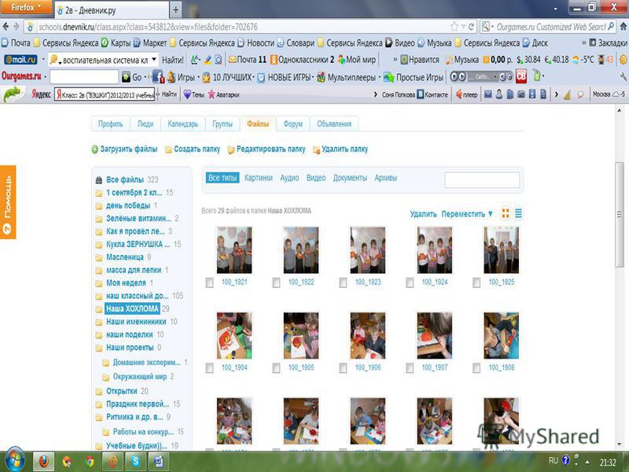The width and height of the screenshot is (629, 472).
Task: Switch to thumbnail grid view
Action: point(506,213)
